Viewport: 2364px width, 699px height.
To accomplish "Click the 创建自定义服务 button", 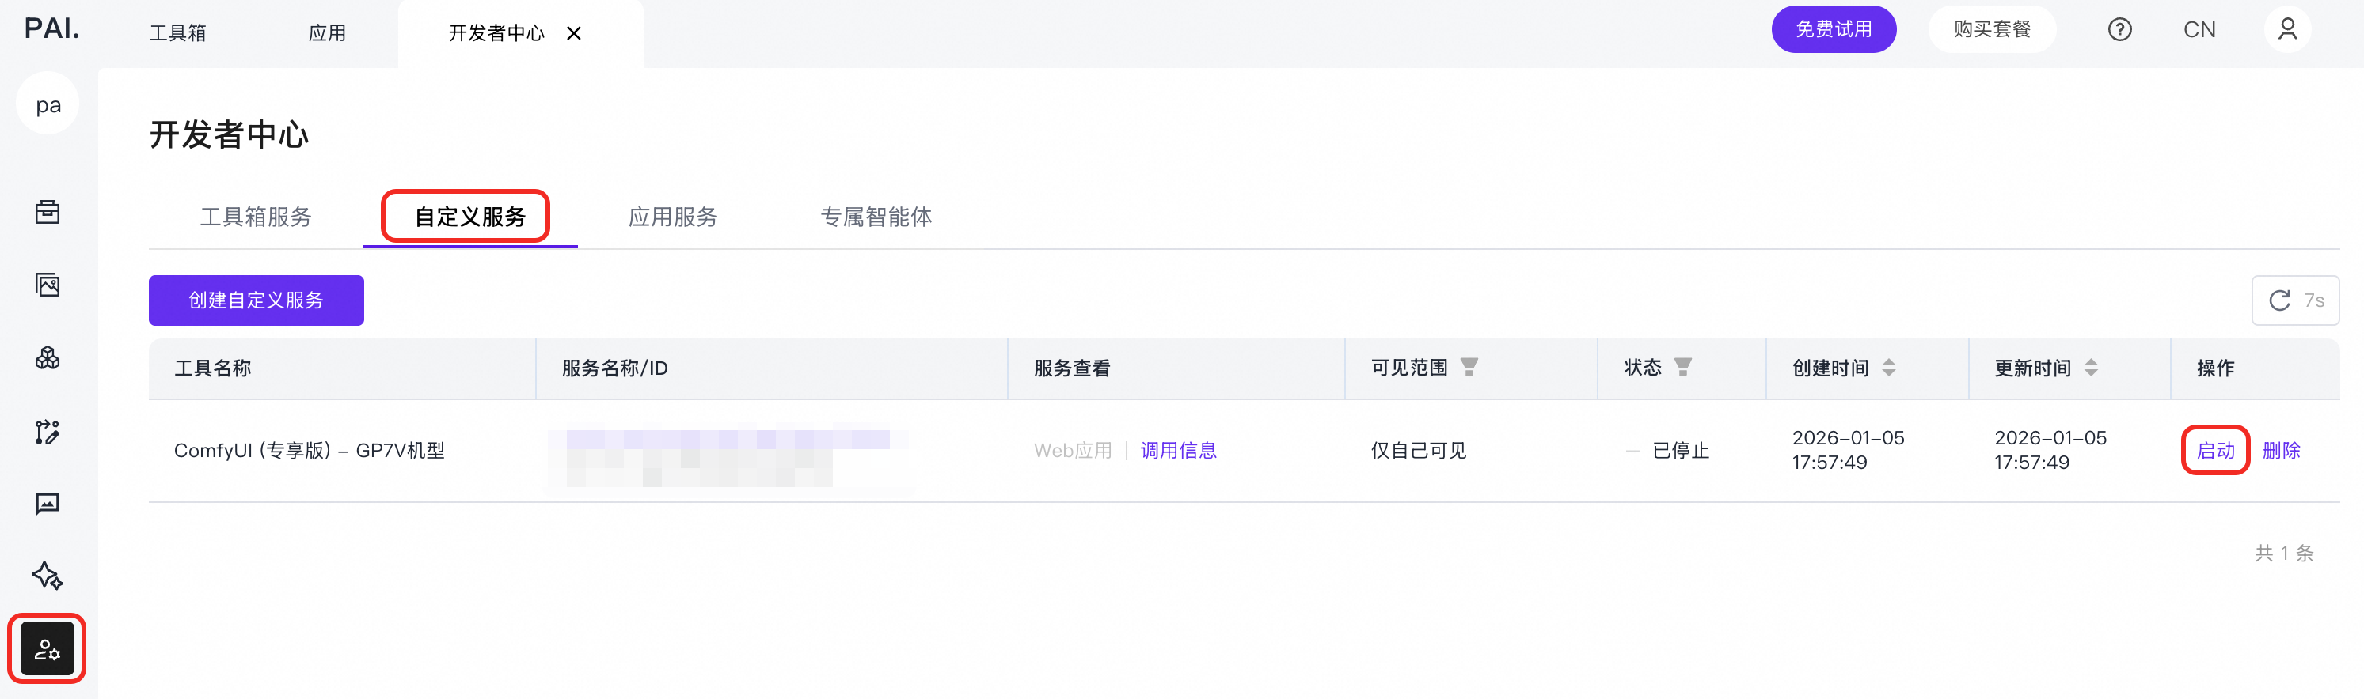I will pos(256,300).
